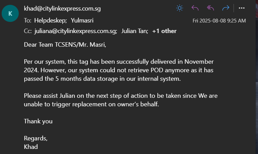Click the "Thank you" line
Image resolution: width=258 pixels, height=154 pixels.
38,121
